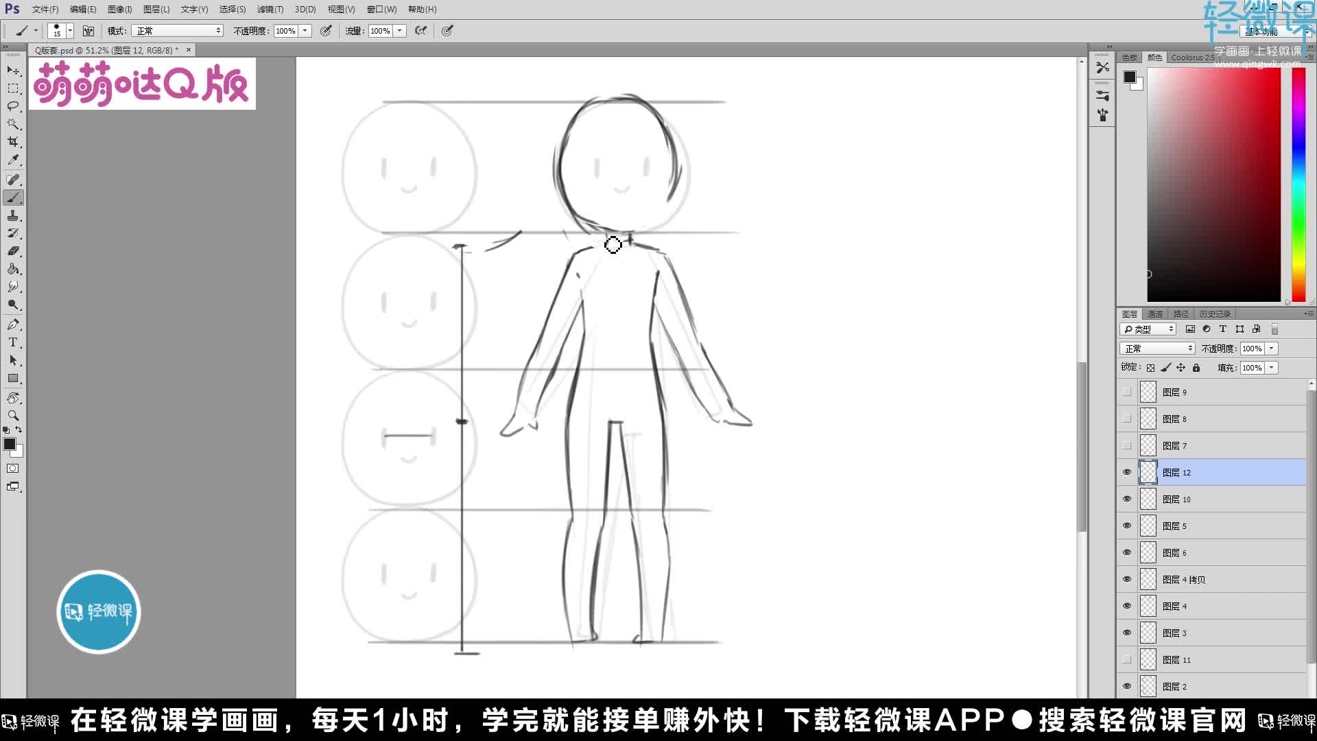Viewport: 1317px width, 741px height.
Task: Select the Q版套.psd document tab
Action: [x=103, y=49]
